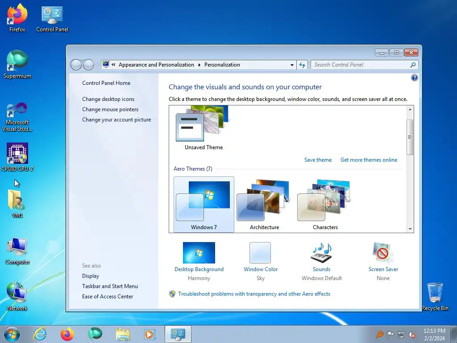The height and width of the screenshot is (343, 457).
Task: Expand the address bar history dropdown
Action: (x=292, y=65)
